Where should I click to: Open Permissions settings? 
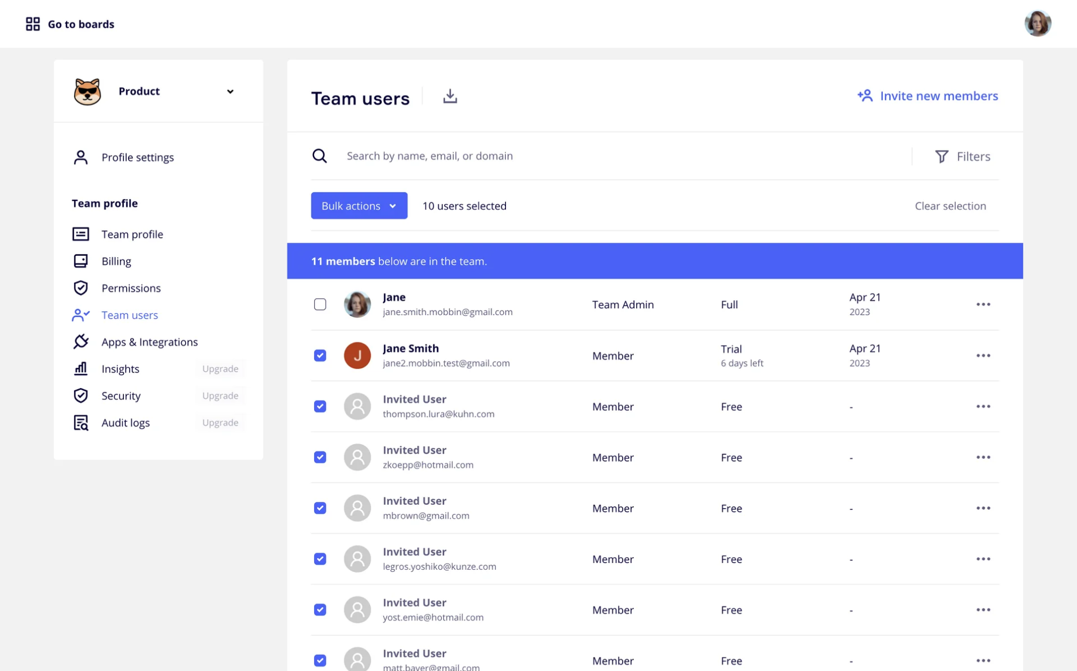(131, 288)
